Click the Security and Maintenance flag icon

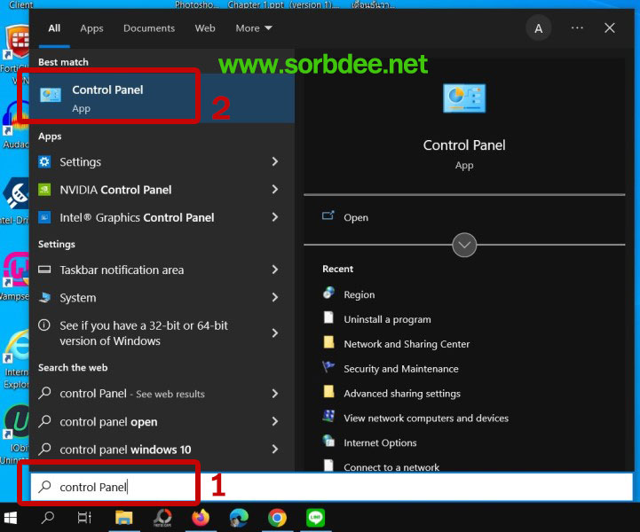[x=328, y=367]
